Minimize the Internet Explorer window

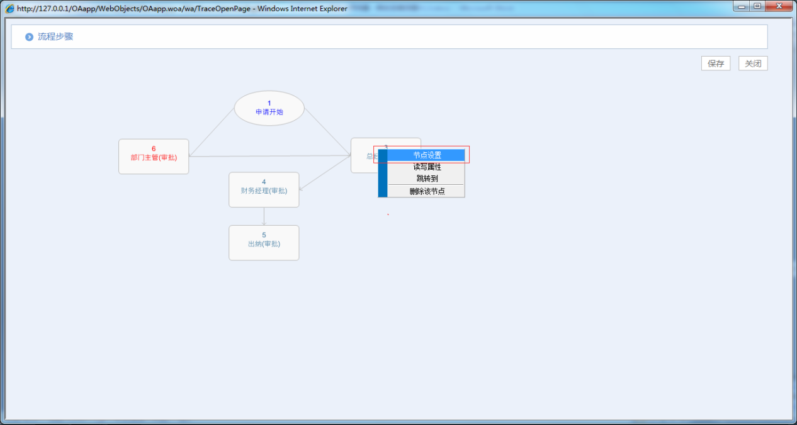tap(742, 6)
